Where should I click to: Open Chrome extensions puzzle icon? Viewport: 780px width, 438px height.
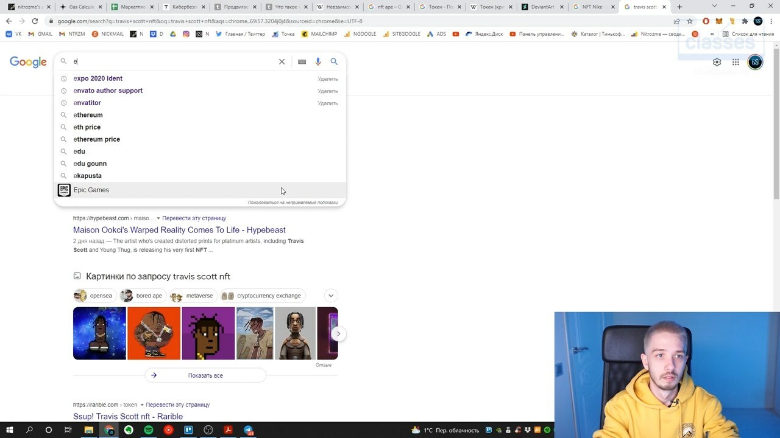point(745,21)
